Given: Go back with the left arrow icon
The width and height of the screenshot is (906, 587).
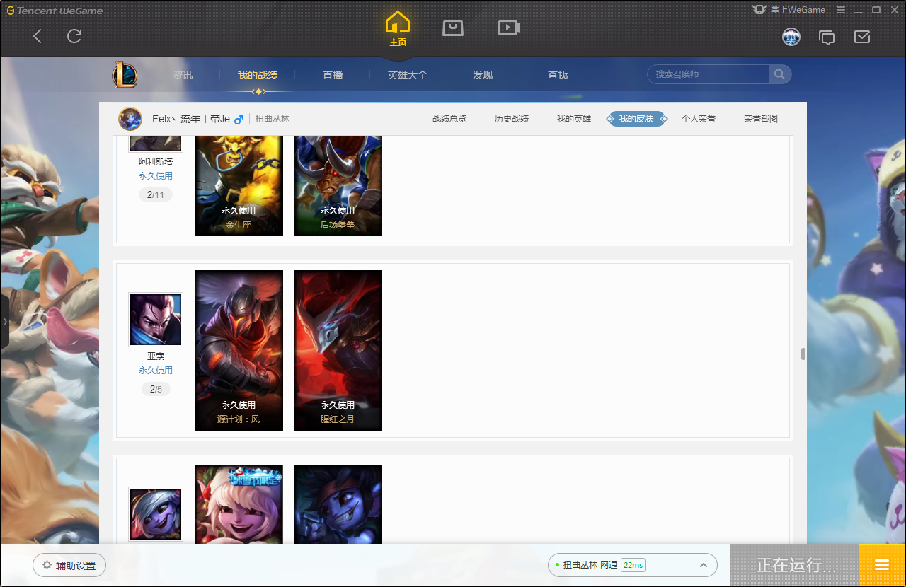Looking at the screenshot, I should click(38, 37).
